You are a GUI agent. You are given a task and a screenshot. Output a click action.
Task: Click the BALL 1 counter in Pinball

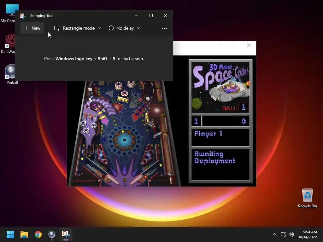(x=235, y=108)
